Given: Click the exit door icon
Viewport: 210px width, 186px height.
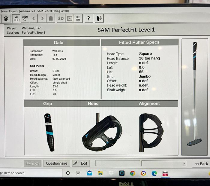Looking at the screenshot, I should click(x=99, y=18).
